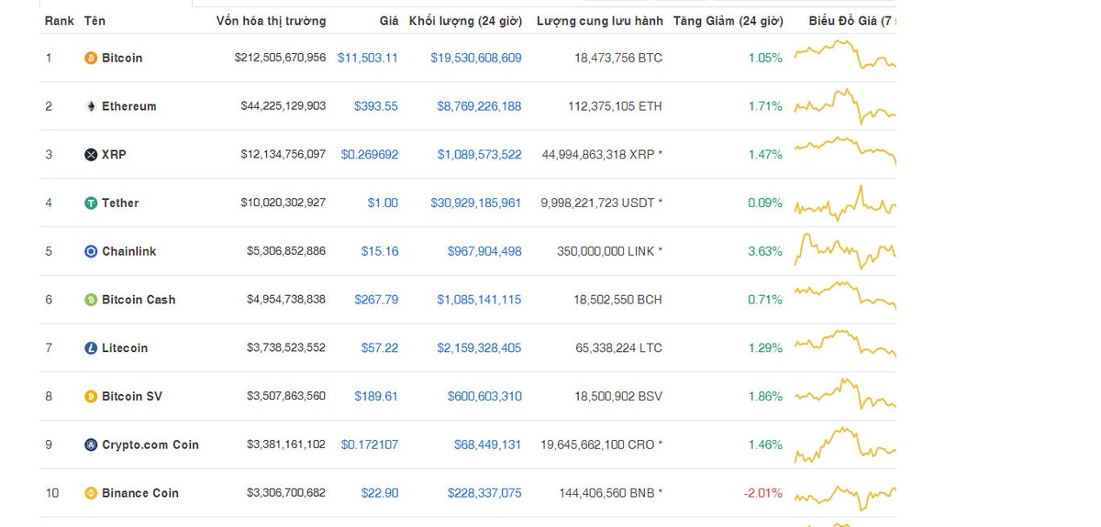1101x527 pixels.
Task: Click the Crypto.com Coin logo icon
Action: (x=91, y=445)
